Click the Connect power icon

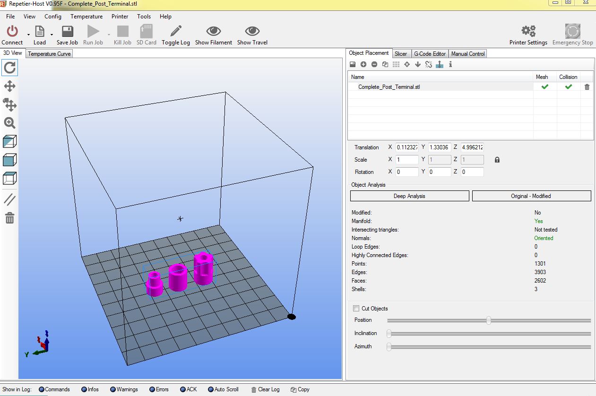pos(12,31)
